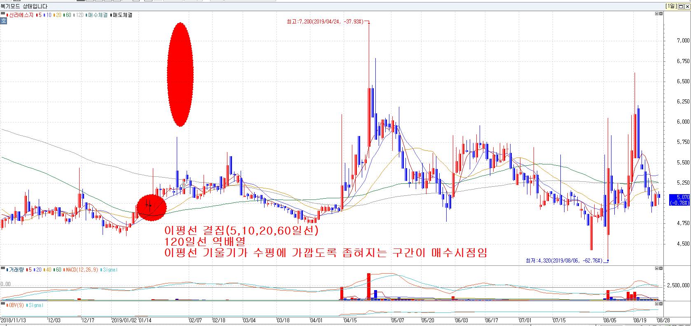Maximize the chart window via title bar icon
Screen dimensions: 691x326
pyautogui.click(x=682, y=6)
